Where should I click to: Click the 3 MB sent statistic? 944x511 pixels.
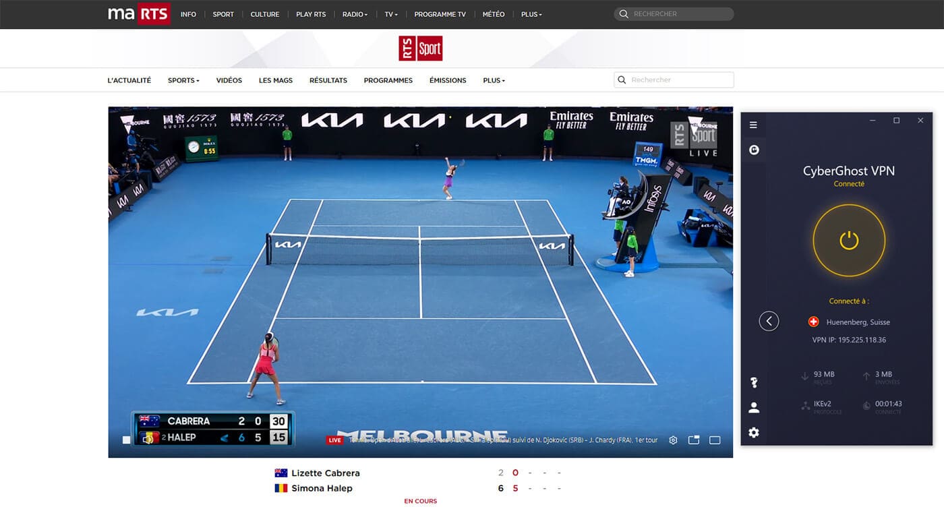pos(883,374)
